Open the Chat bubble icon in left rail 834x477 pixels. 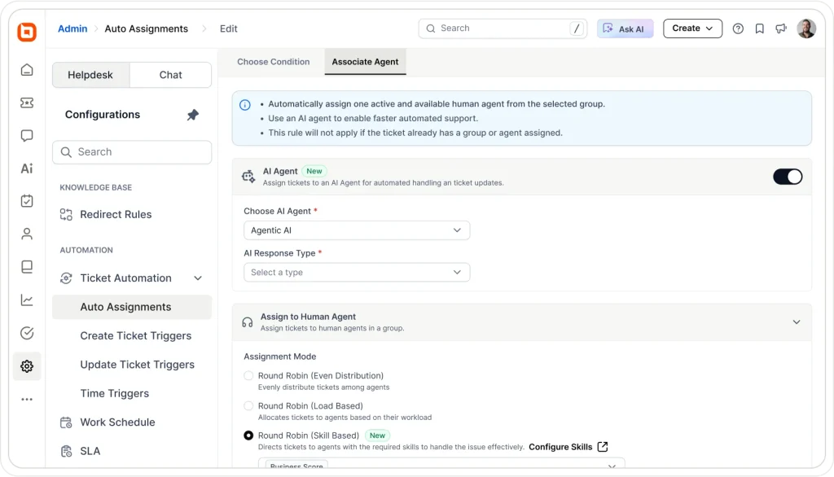pyautogui.click(x=27, y=136)
